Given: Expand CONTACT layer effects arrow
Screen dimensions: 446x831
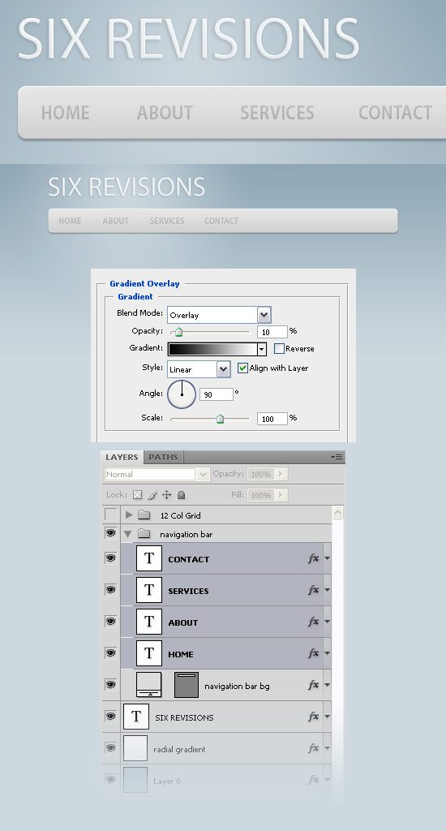Looking at the screenshot, I should 327,558.
